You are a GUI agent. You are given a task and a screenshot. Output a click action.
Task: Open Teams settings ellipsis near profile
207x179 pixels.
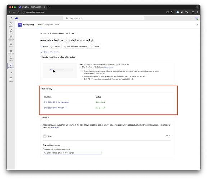(x=192, y=18)
